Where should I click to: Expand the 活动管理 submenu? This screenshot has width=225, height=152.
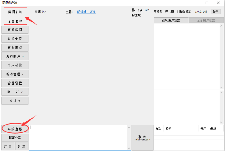click(15, 74)
